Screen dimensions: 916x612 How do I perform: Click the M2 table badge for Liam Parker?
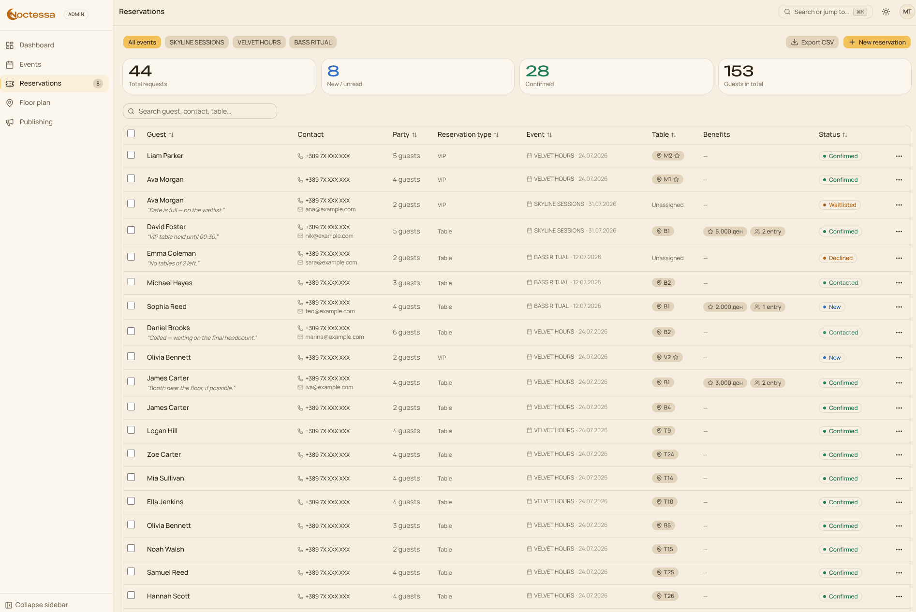pos(668,156)
